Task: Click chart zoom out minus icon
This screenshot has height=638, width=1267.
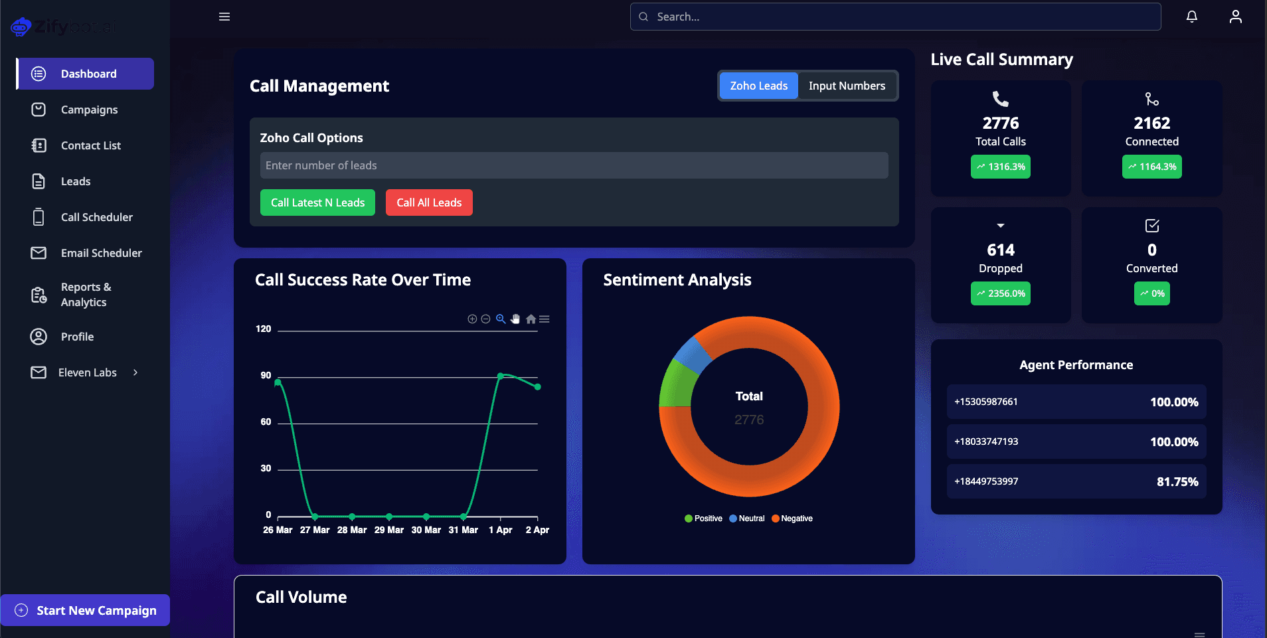Action: tap(485, 319)
